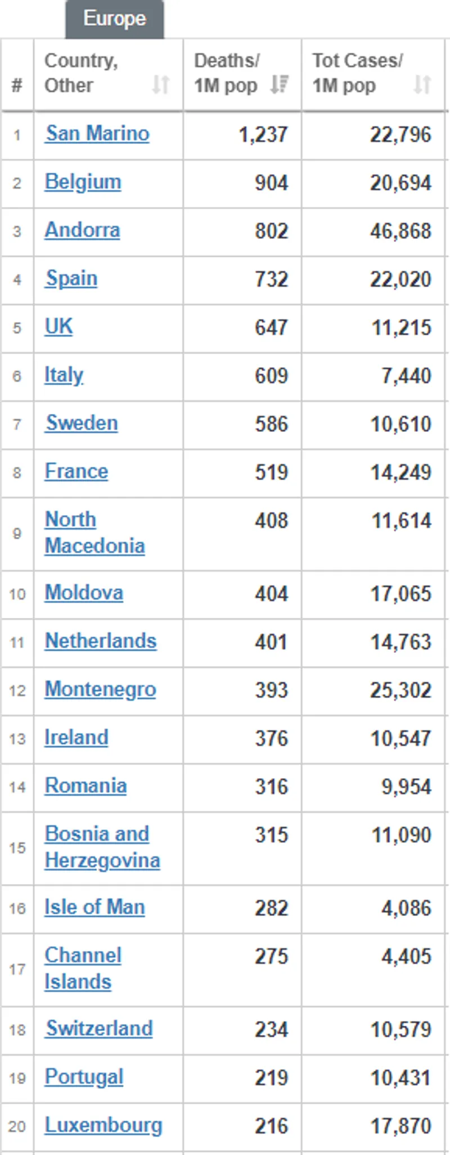This screenshot has width=450, height=1155.
Task: Go to Andorra country page
Action: tap(82, 231)
